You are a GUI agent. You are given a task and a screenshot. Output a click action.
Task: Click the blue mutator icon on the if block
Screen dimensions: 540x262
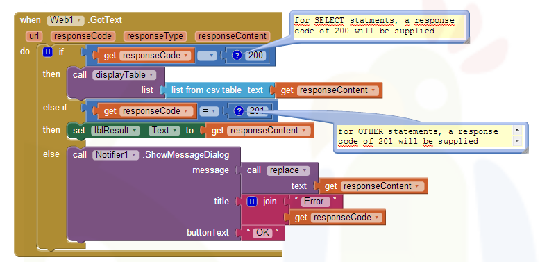48,52
